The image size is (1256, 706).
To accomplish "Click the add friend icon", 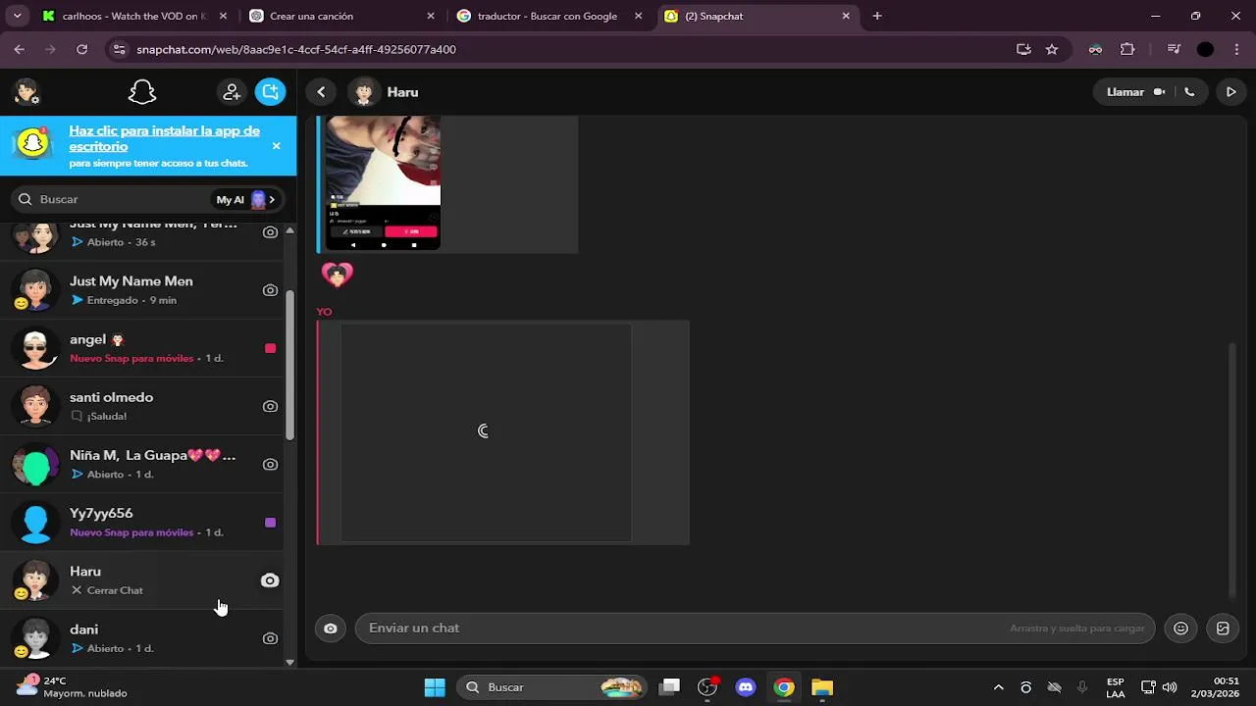I will (232, 92).
